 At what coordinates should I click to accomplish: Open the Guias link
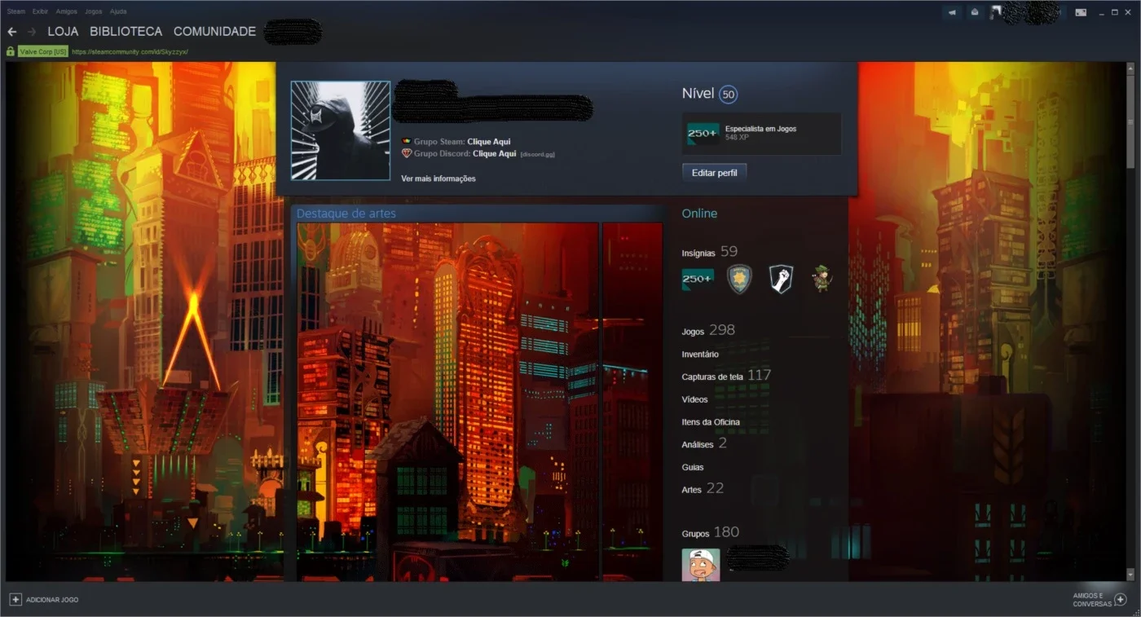click(692, 467)
